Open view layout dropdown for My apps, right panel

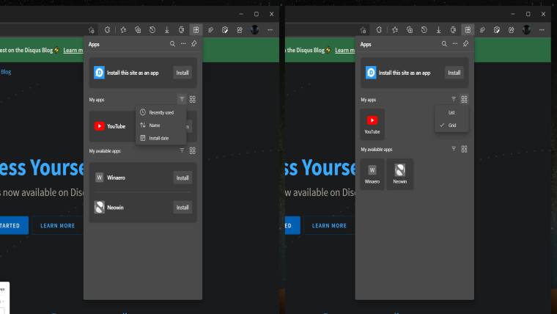point(464,99)
